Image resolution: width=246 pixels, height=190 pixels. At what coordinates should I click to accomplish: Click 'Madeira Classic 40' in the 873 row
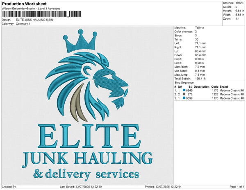(x=232, y=94)
